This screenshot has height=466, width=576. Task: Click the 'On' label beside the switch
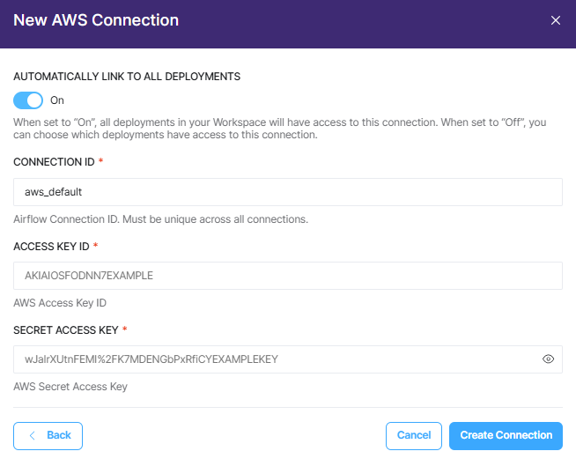click(x=57, y=100)
